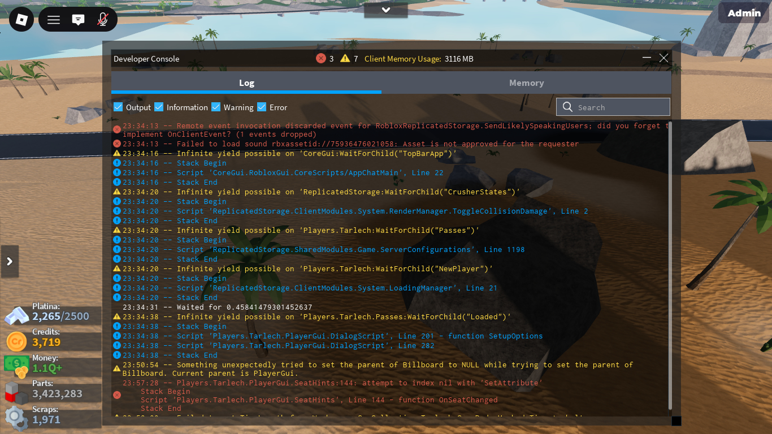Click the red error count icon

pyautogui.click(x=321, y=59)
